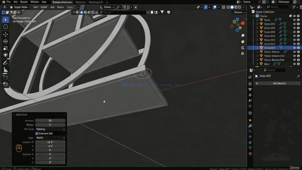Viewport: 302px width, 170px height.
Task: Click the Add Modifier button
Action: pos(277,83)
